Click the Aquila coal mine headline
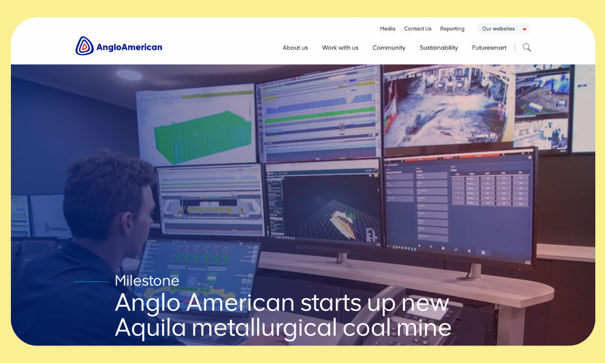605x363 pixels. click(x=283, y=315)
